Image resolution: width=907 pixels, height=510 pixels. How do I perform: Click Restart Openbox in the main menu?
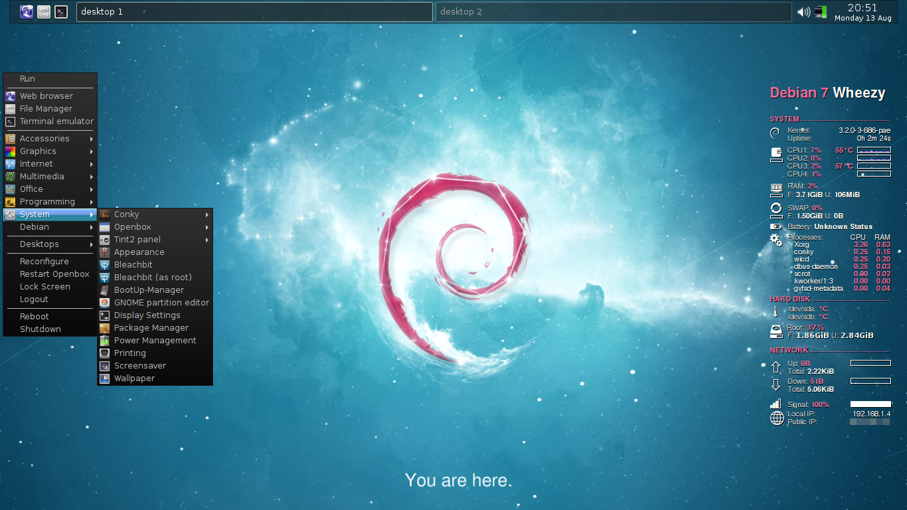[x=54, y=274]
